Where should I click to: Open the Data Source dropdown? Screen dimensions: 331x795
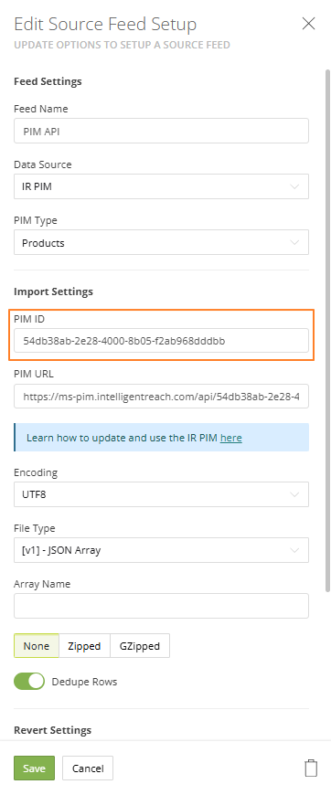pos(161,186)
